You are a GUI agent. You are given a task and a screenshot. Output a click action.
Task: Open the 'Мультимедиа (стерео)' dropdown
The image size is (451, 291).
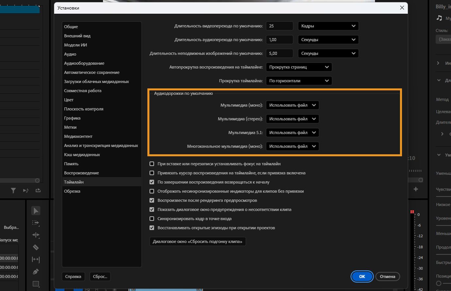pos(292,119)
